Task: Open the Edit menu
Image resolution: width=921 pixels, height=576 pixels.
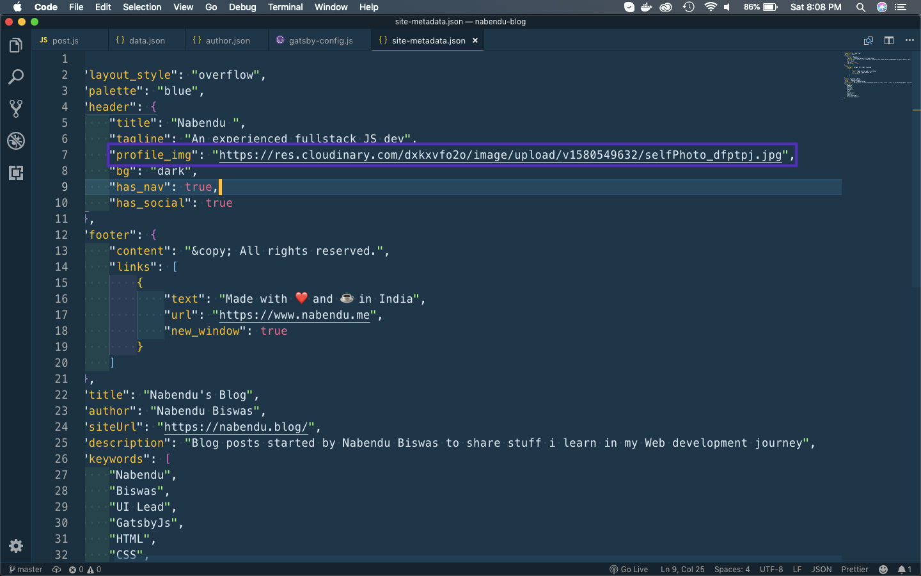Action: pyautogui.click(x=103, y=7)
